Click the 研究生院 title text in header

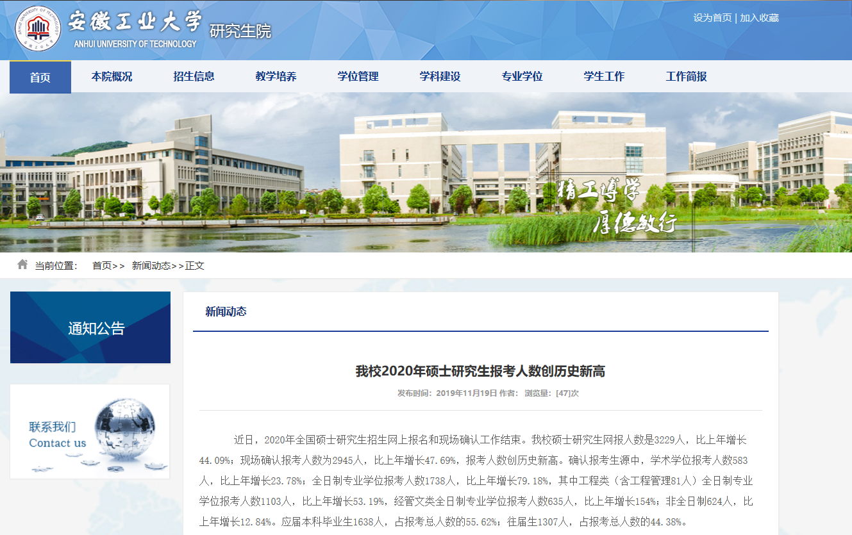pos(240,31)
